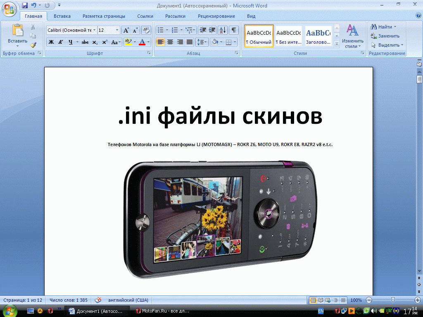Open borders dropdown
This screenshot has width=423, height=317.
click(x=235, y=42)
